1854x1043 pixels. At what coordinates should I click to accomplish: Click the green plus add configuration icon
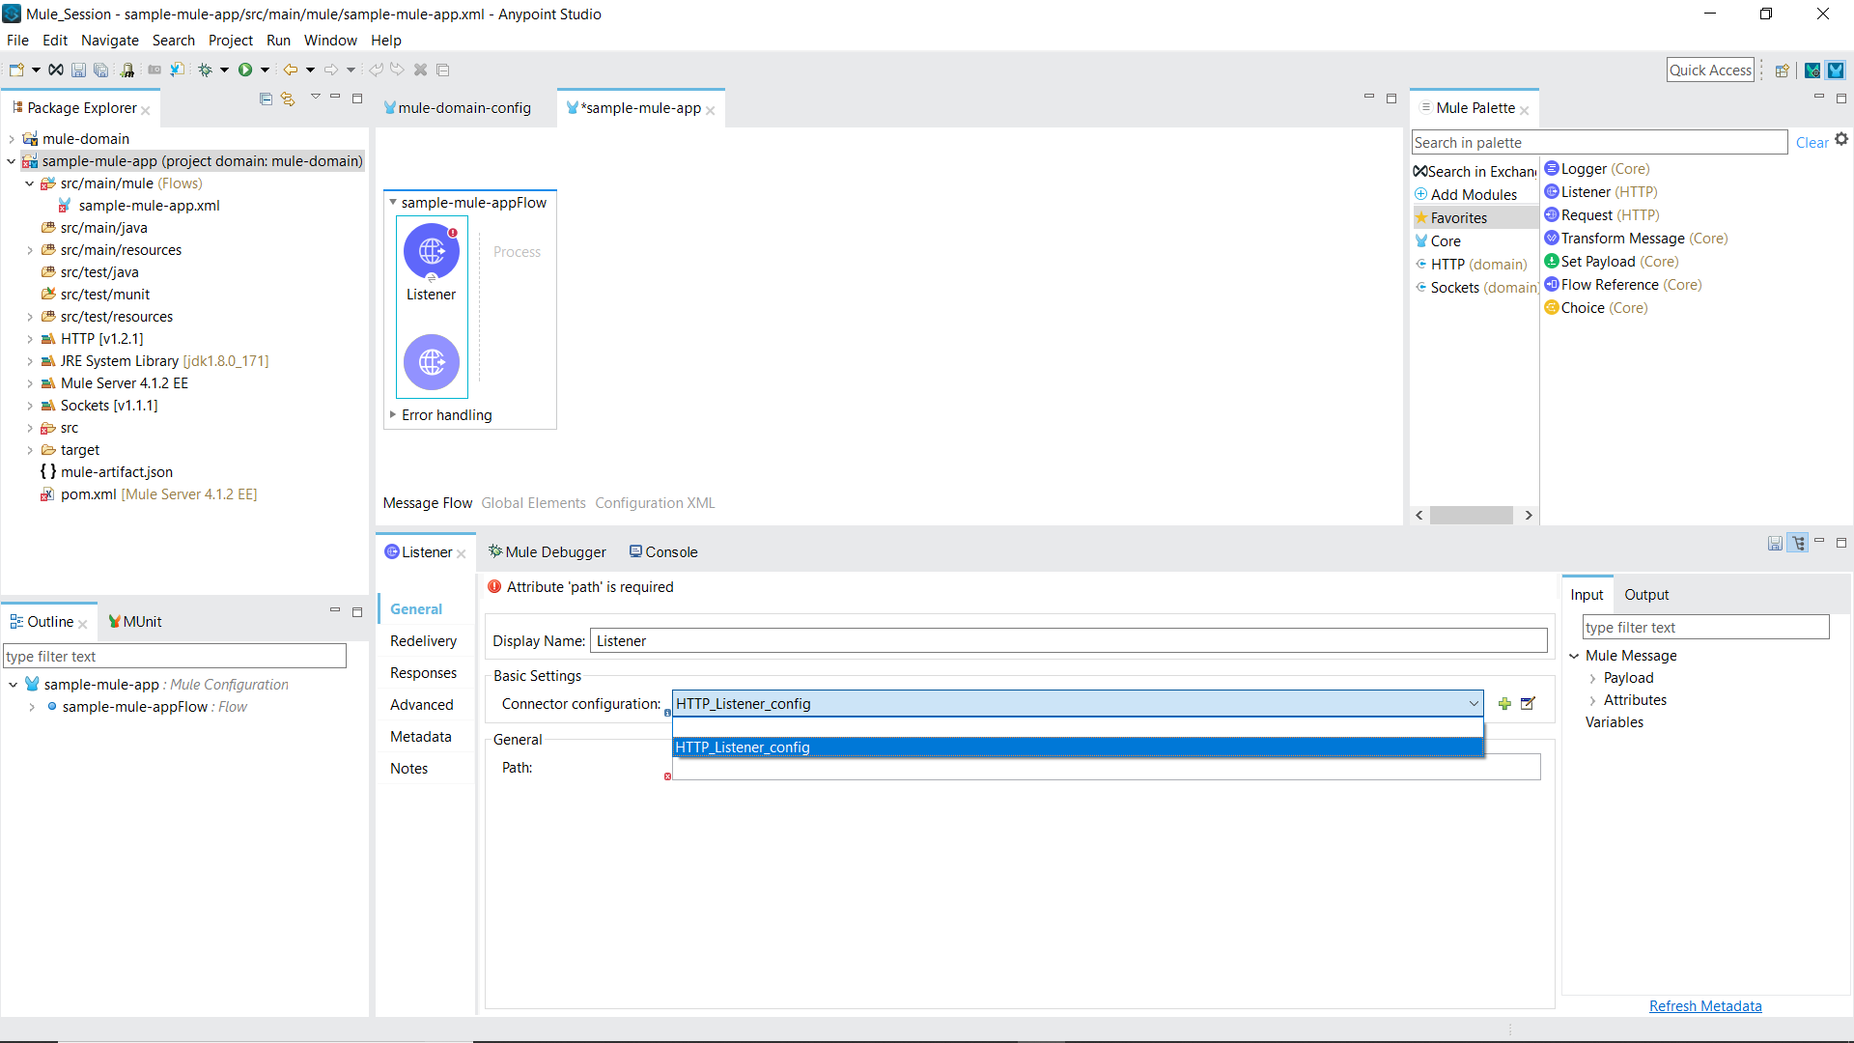tap(1504, 704)
